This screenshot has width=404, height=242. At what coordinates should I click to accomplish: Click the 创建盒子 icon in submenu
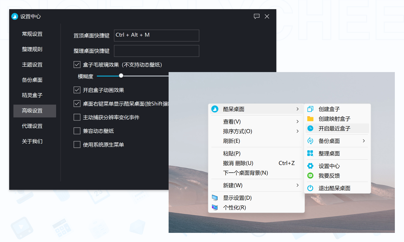click(310, 109)
